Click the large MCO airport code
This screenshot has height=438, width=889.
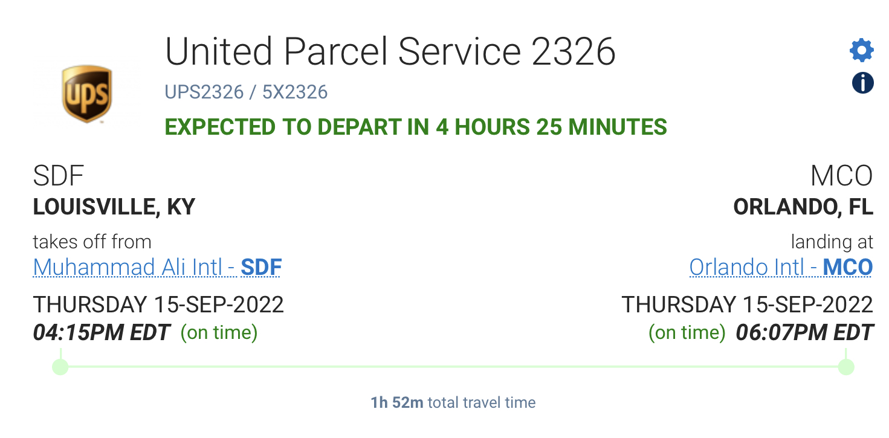coord(842,176)
